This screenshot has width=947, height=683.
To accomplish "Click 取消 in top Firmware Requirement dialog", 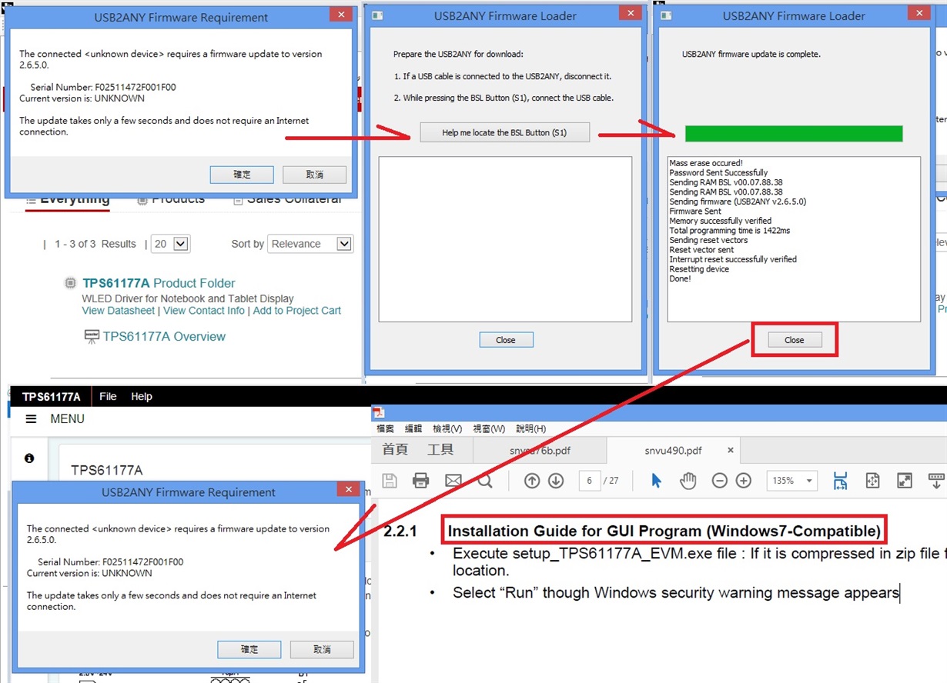I will tap(314, 175).
